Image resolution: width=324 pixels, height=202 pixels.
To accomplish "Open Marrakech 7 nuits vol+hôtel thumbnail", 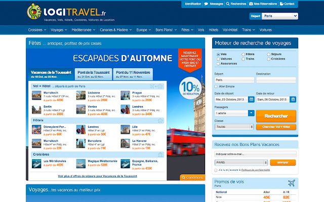I will [x=36, y=95].
